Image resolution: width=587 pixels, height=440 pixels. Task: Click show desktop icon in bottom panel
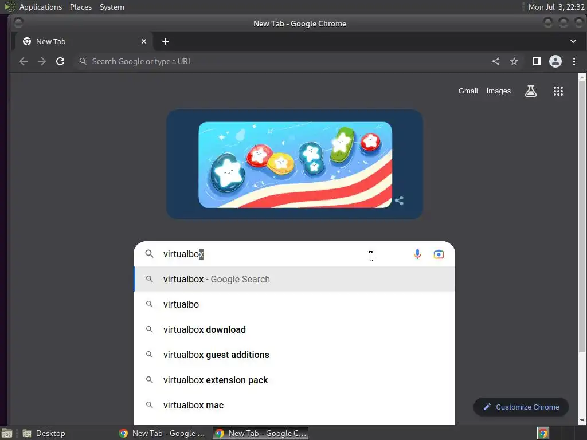7,433
